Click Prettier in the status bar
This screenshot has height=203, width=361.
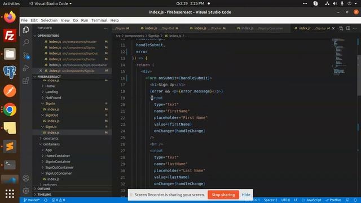[x=333, y=200]
